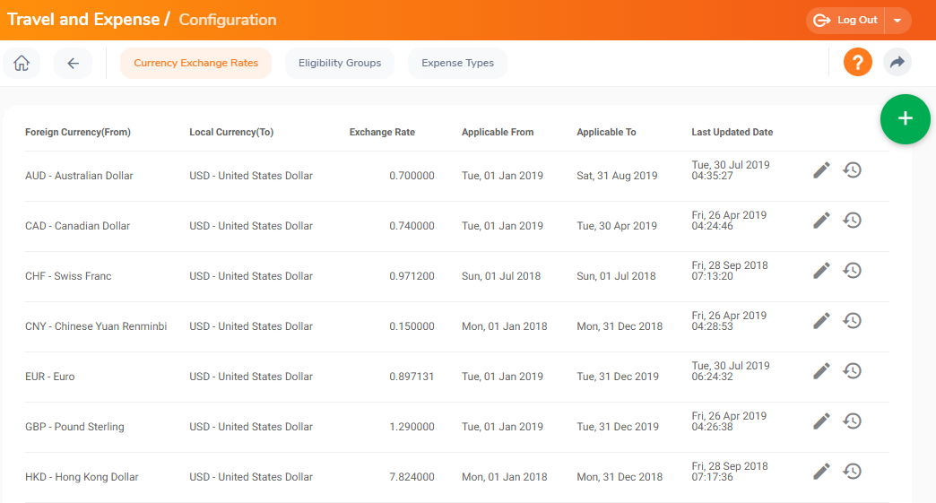
Task: Click the 04:35:27 last updated timestamp
Action: click(x=712, y=176)
